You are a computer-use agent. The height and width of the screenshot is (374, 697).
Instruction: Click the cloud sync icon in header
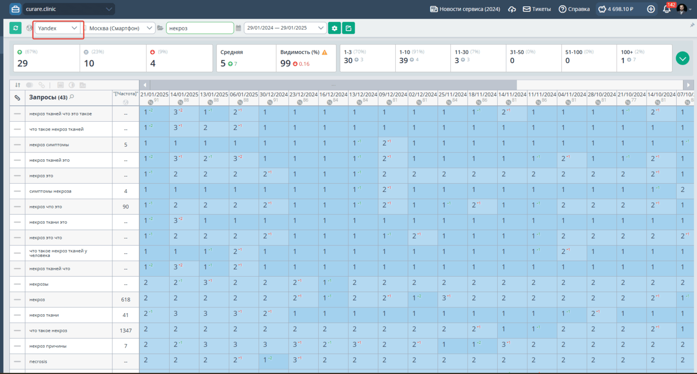pos(512,9)
